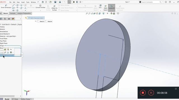Switch to the 3D Views bottom tab
This screenshot has width=179, height=100.
15,99
